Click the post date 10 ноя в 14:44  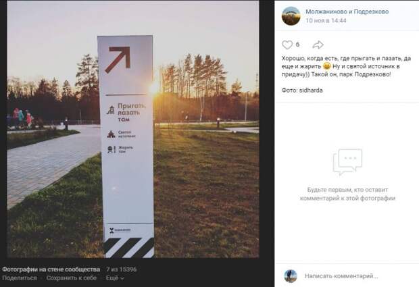tap(326, 20)
